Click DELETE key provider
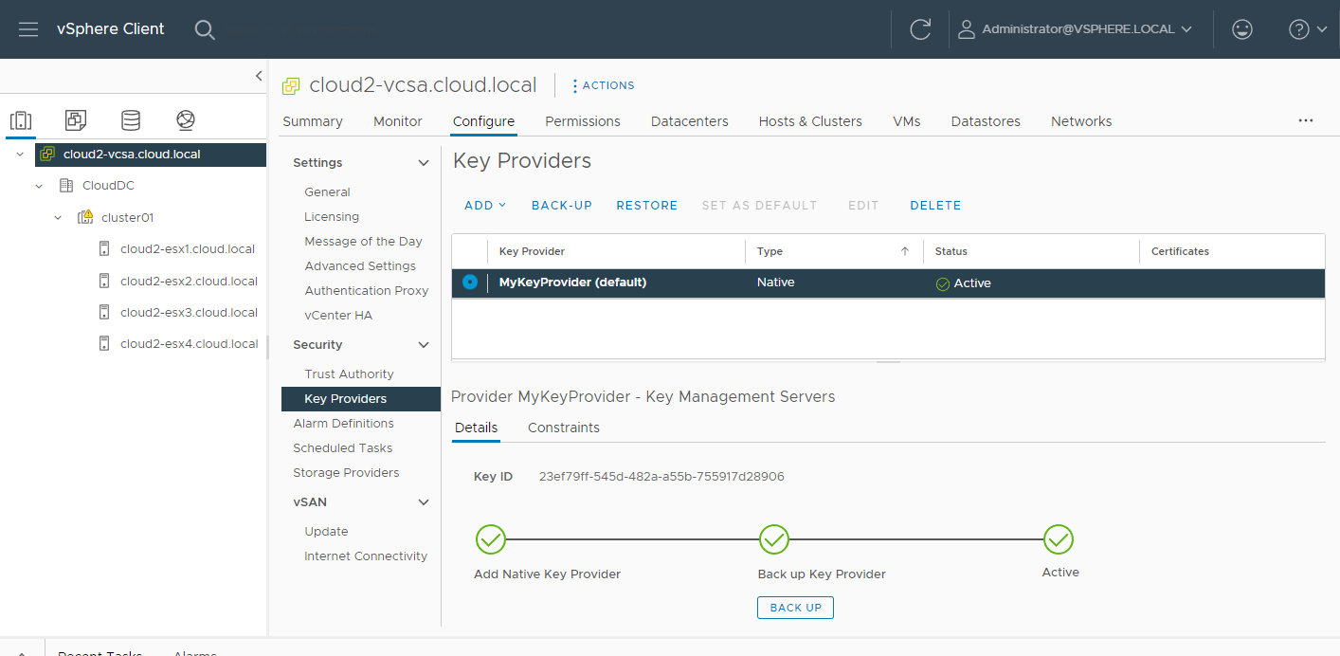1340x656 pixels. pos(935,206)
